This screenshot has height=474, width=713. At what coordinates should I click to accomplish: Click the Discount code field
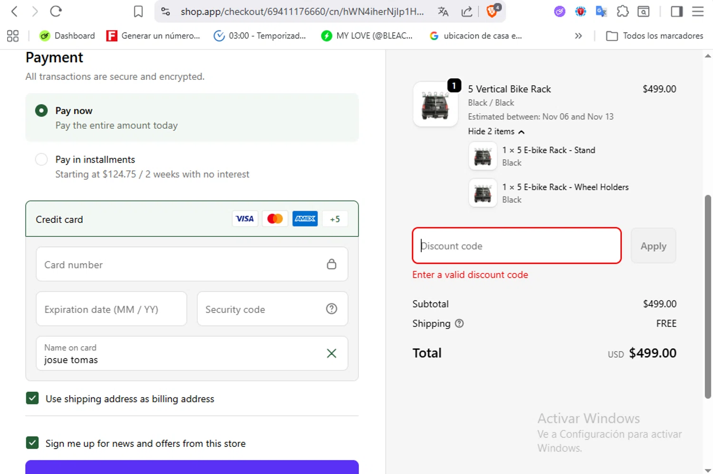click(517, 246)
